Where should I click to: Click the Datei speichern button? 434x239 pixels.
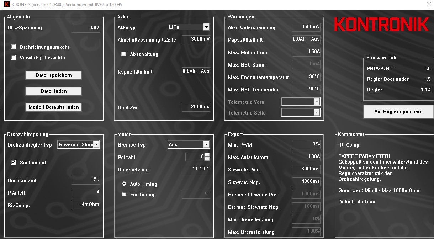pos(54,75)
